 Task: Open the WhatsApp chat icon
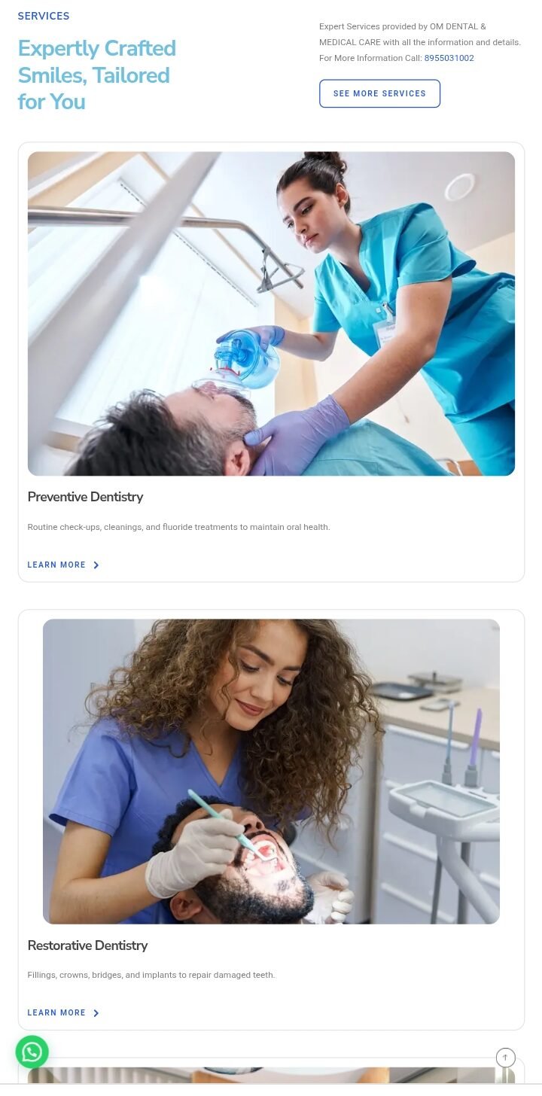(32, 1052)
